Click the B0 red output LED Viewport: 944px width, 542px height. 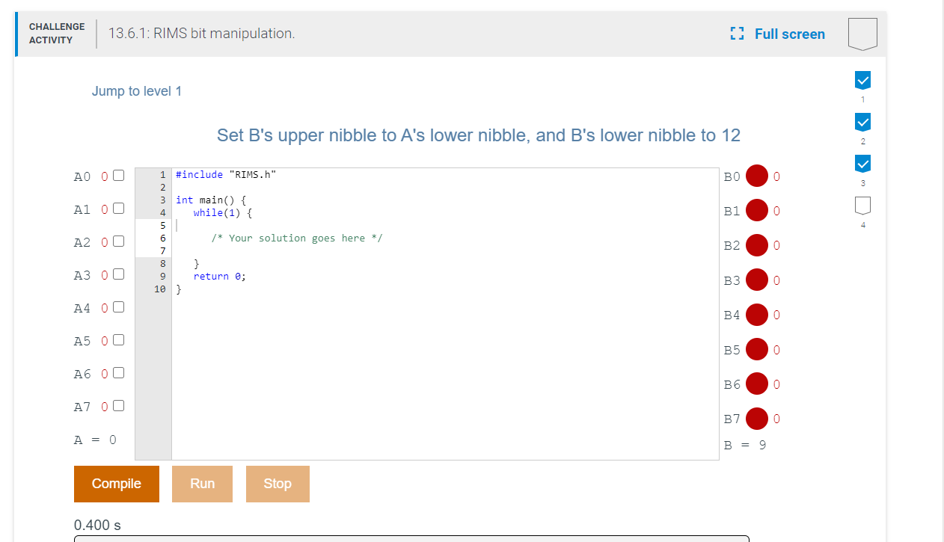tap(757, 176)
